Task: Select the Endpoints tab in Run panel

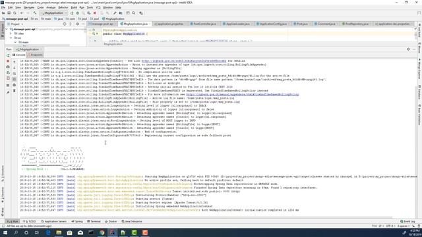Action: pyautogui.click(x=35, y=55)
